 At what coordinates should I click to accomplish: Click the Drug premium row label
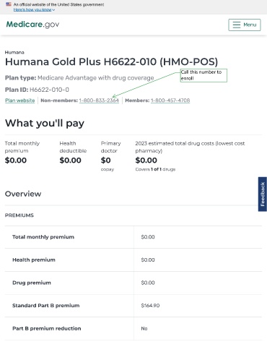click(32, 283)
